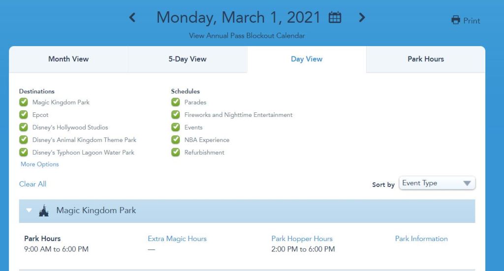Toggle the Refurbishment schedule checkbox
The width and height of the screenshot is (504, 271).
pyautogui.click(x=176, y=152)
